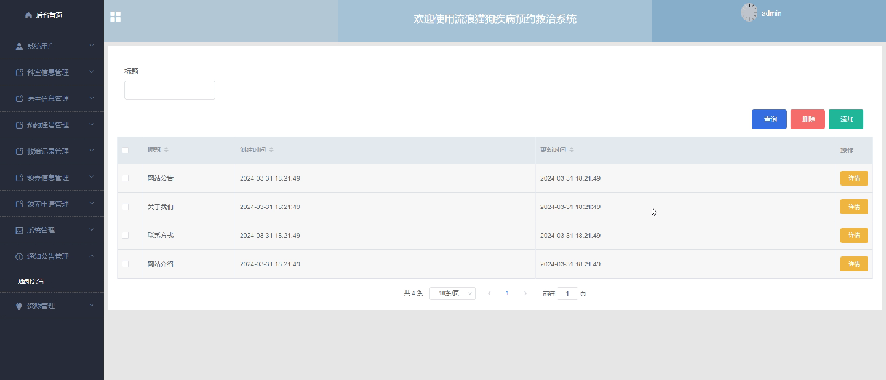
Task: Click the 科室信息管理 sidebar icon
Action: (x=19, y=73)
